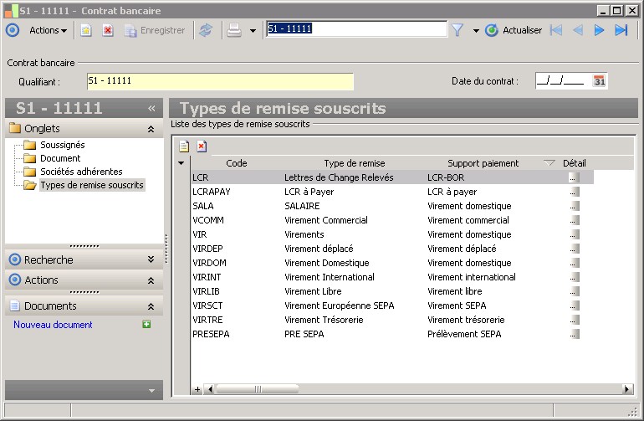Select Sociétés adhérentes in the tree

tap(81, 172)
